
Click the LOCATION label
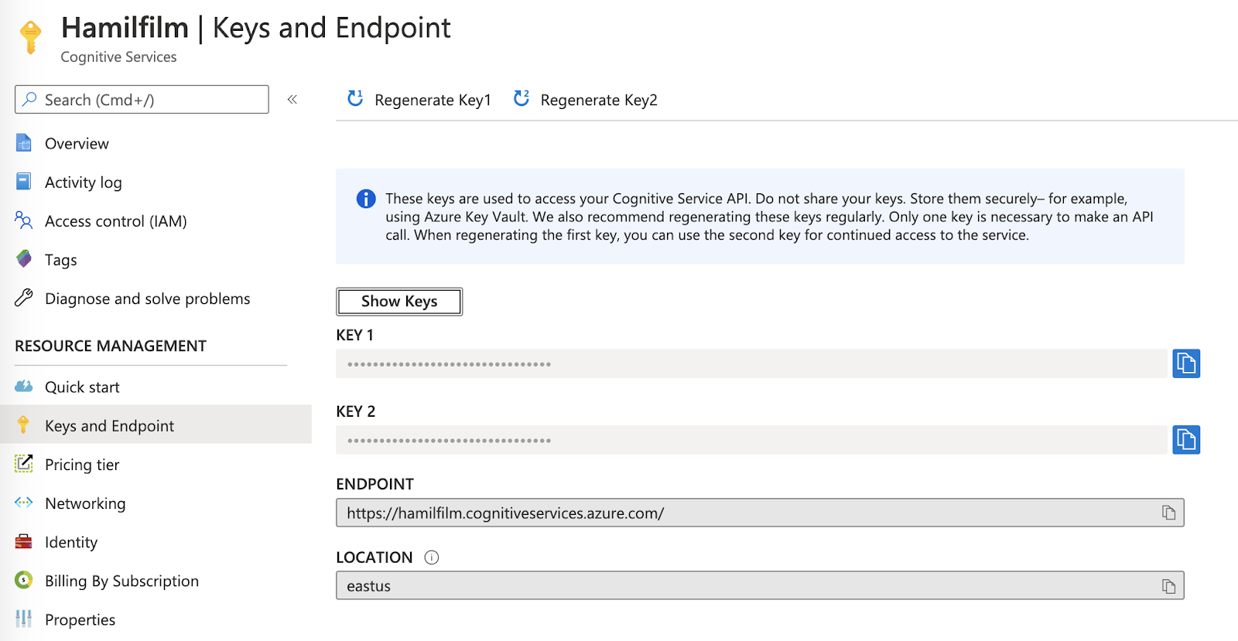[374, 557]
